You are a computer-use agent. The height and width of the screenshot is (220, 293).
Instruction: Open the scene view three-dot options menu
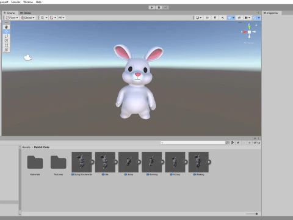(259, 13)
